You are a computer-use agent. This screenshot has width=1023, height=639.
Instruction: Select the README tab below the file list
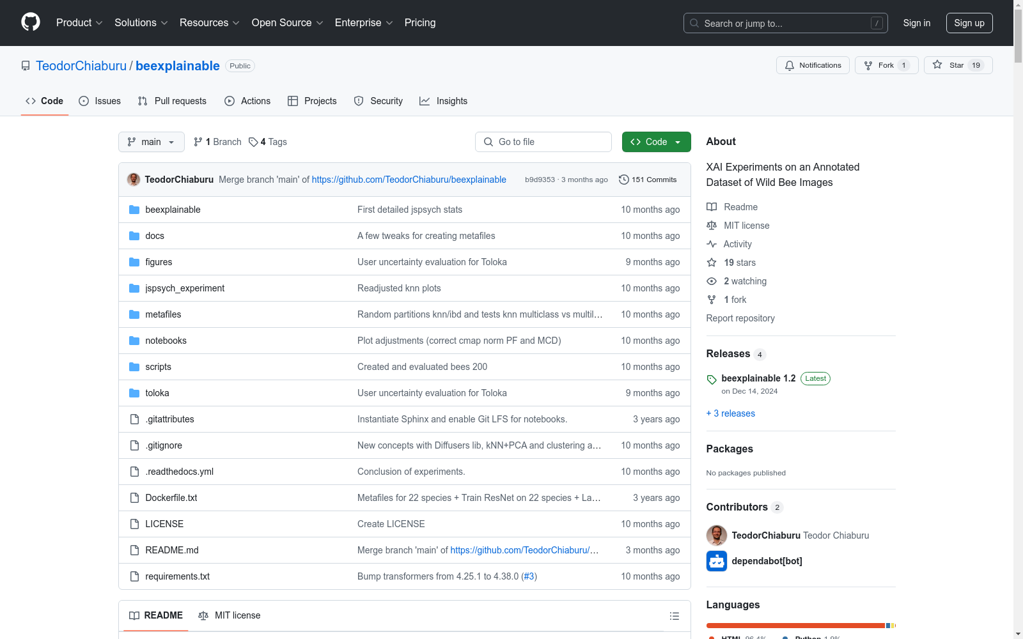156,615
